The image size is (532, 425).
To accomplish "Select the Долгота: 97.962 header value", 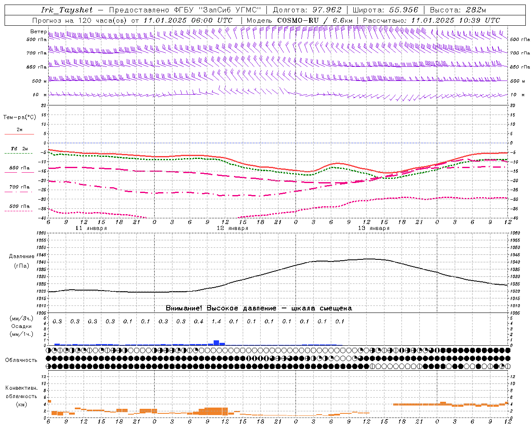I will (x=307, y=10).
